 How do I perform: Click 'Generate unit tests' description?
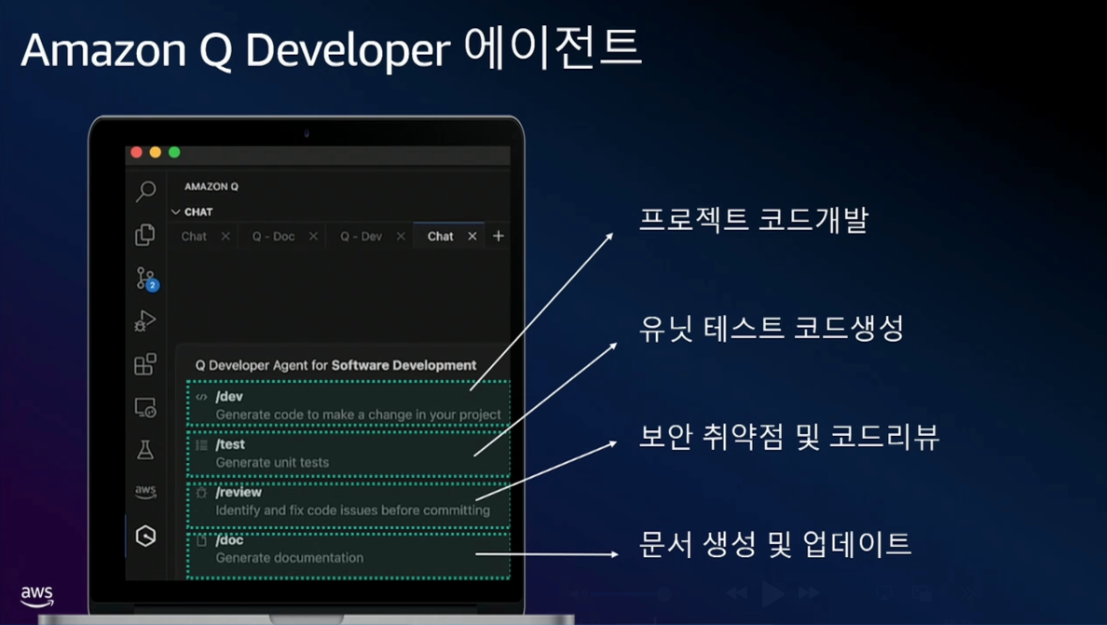tap(272, 463)
